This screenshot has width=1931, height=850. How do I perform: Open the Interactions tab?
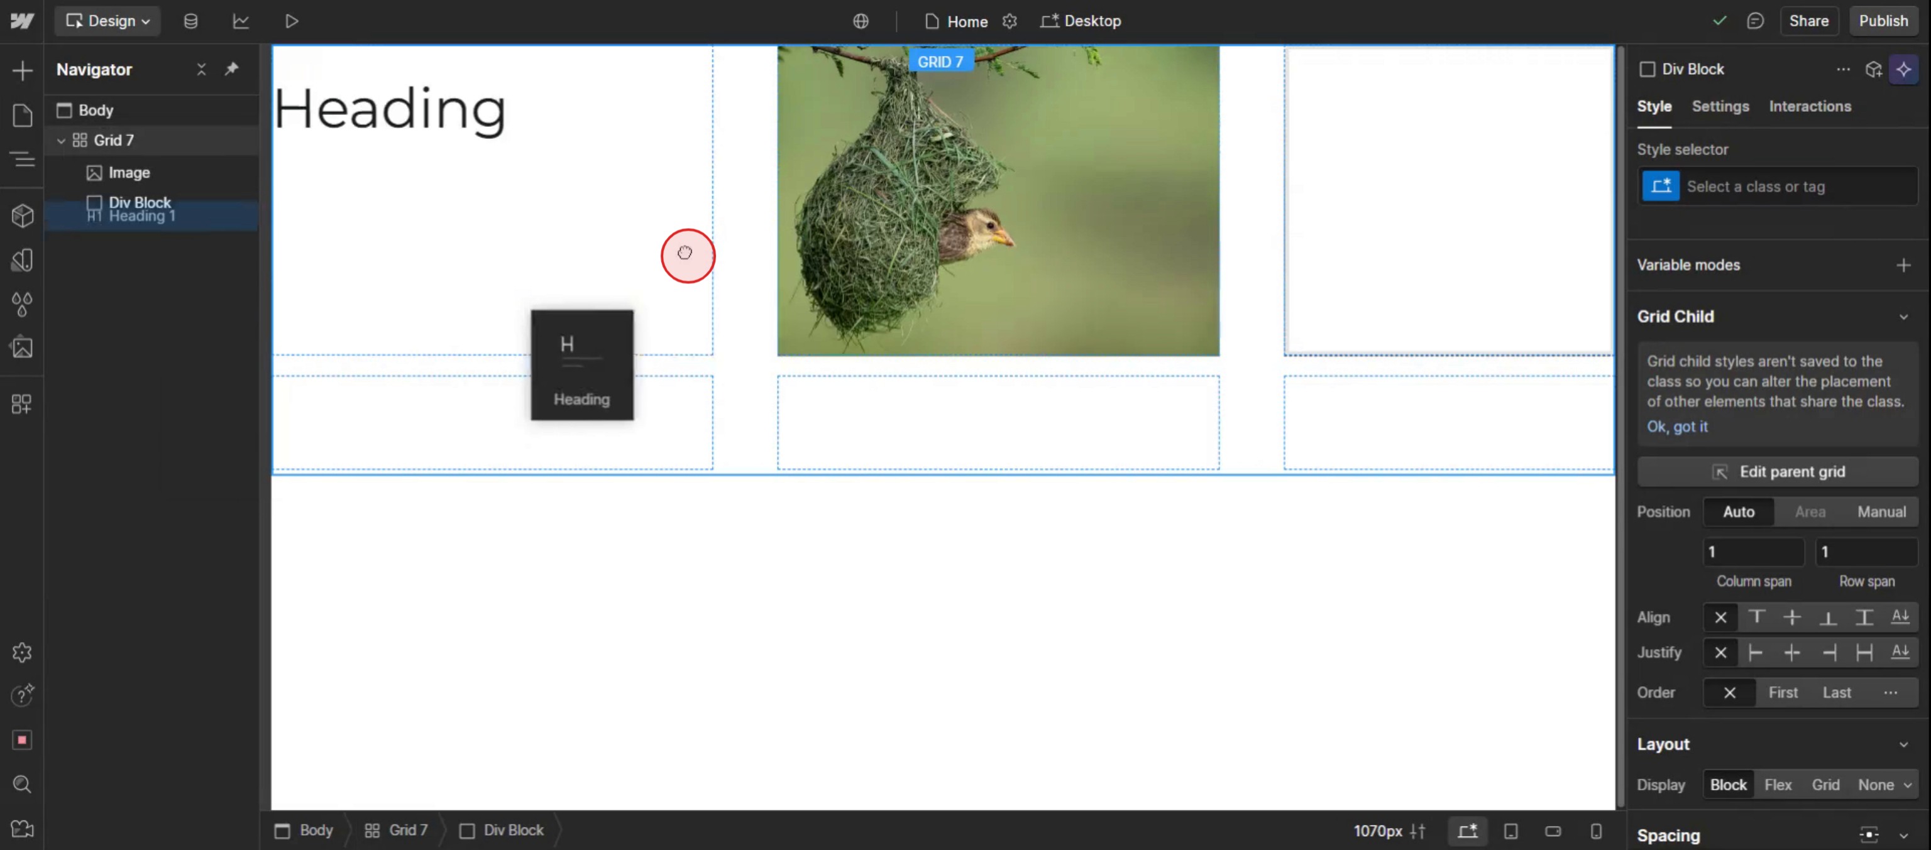pyautogui.click(x=1810, y=106)
